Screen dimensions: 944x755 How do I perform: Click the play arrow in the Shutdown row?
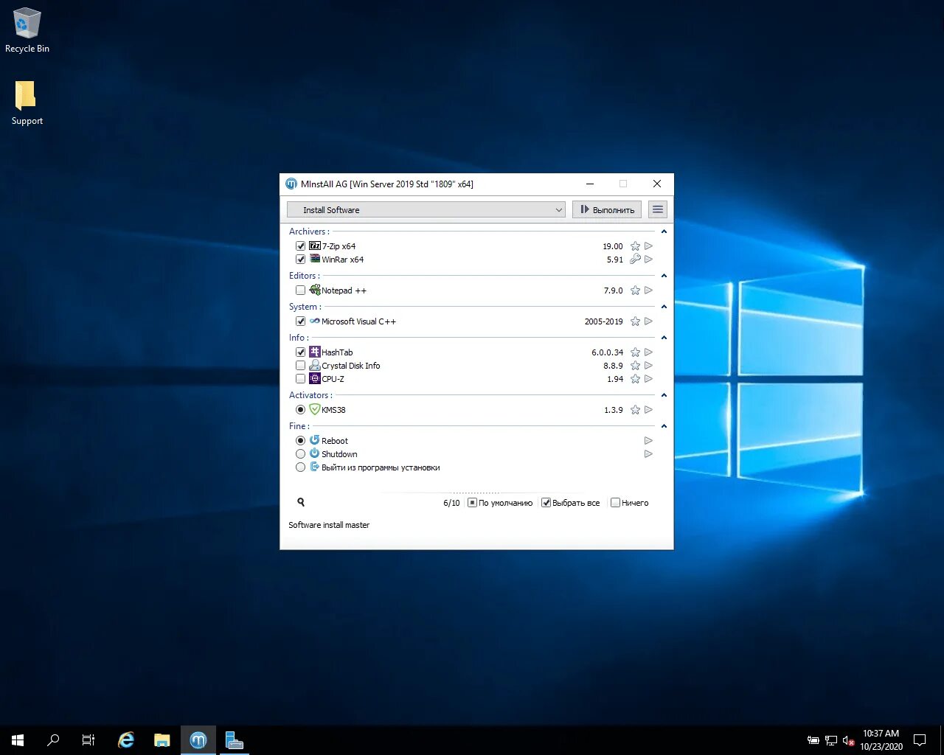click(x=649, y=454)
